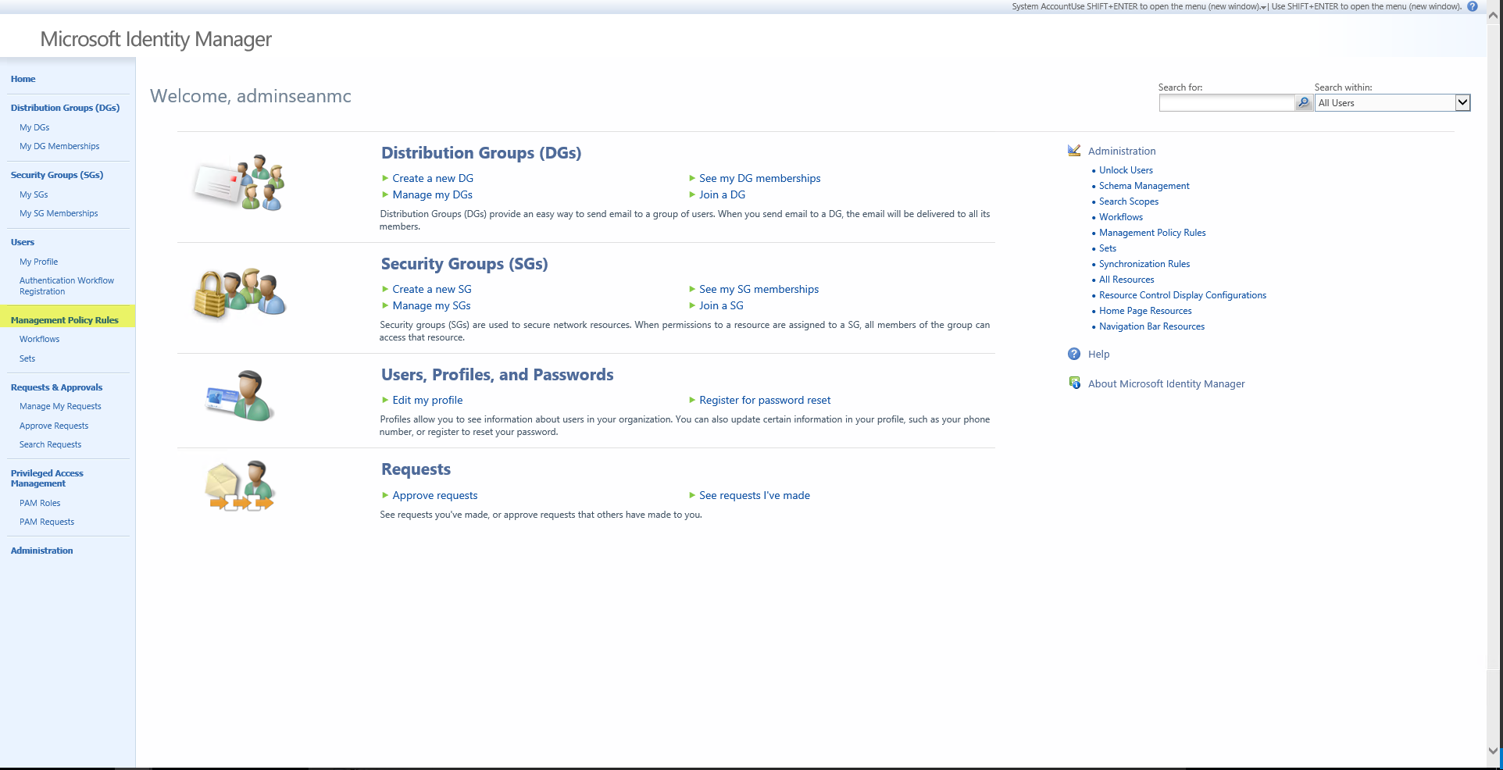Click See my SG memberships link
Image resolution: width=1503 pixels, height=770 pixels.
[x=759, y=289]
